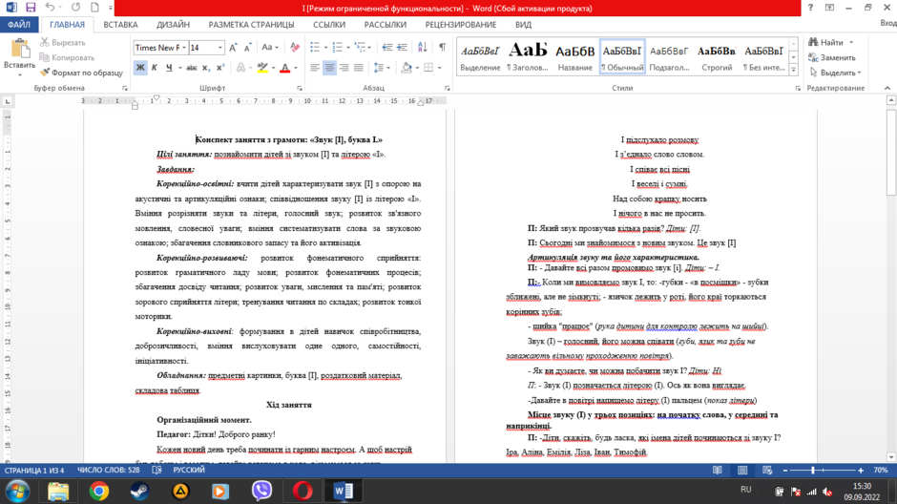897x504 pixels.
Task: Open Заменить replace dialog
Action: 832,57
